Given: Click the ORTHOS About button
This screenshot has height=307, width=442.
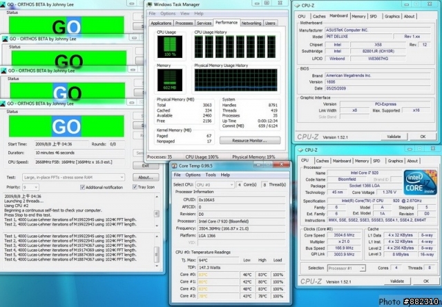Looking at the screenshot, I should 146,177.
